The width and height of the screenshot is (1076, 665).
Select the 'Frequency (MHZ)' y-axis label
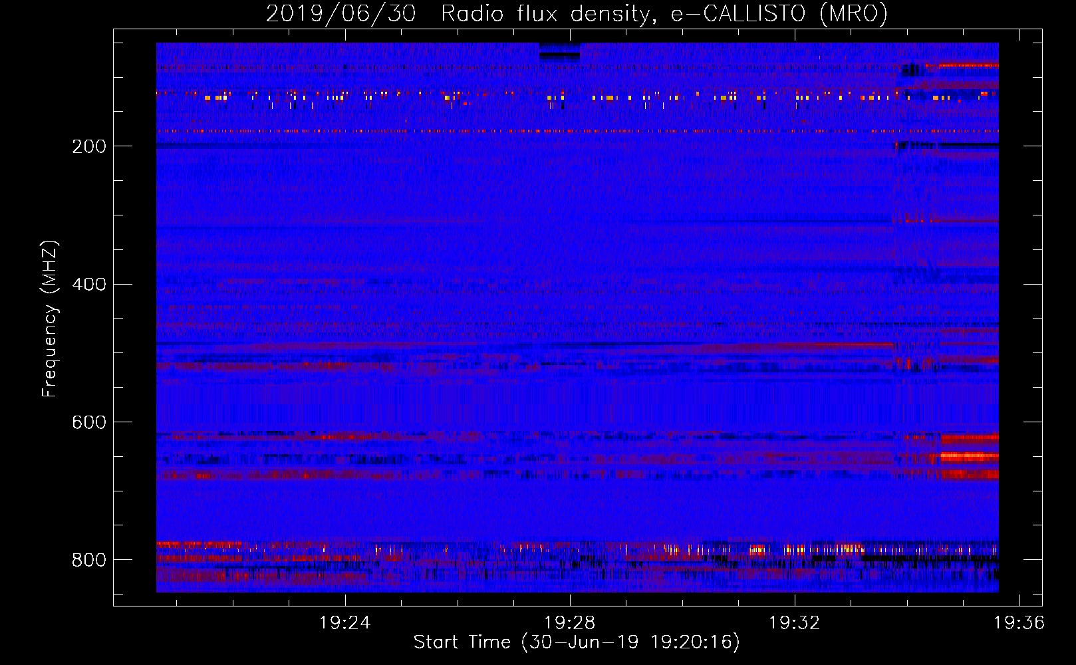click(x=50, y=319)
